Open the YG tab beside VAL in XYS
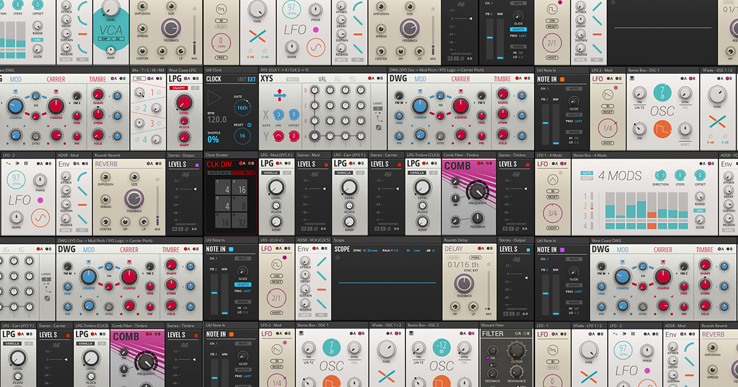This screenshot has width=738, height=387. [x=353, y=79]
